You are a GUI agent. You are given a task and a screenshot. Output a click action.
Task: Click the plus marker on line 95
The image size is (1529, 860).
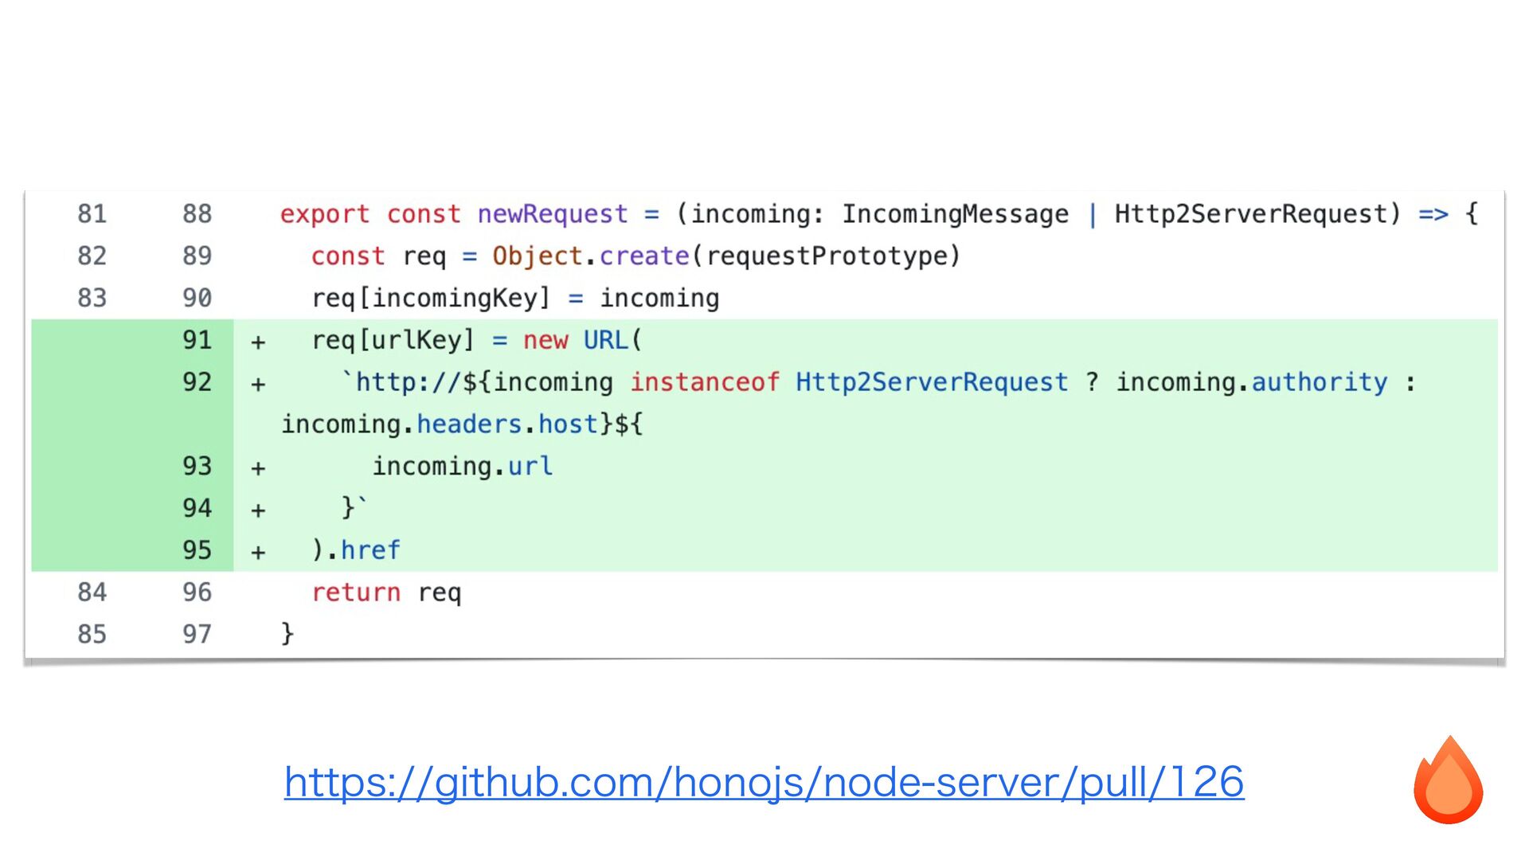(258, 552)
